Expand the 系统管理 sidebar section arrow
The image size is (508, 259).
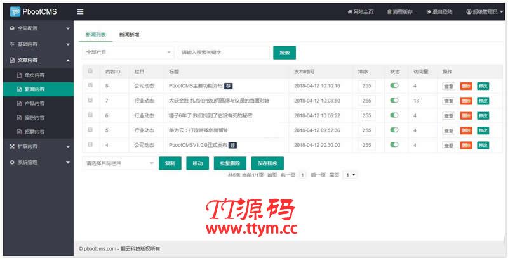point(68,163)
